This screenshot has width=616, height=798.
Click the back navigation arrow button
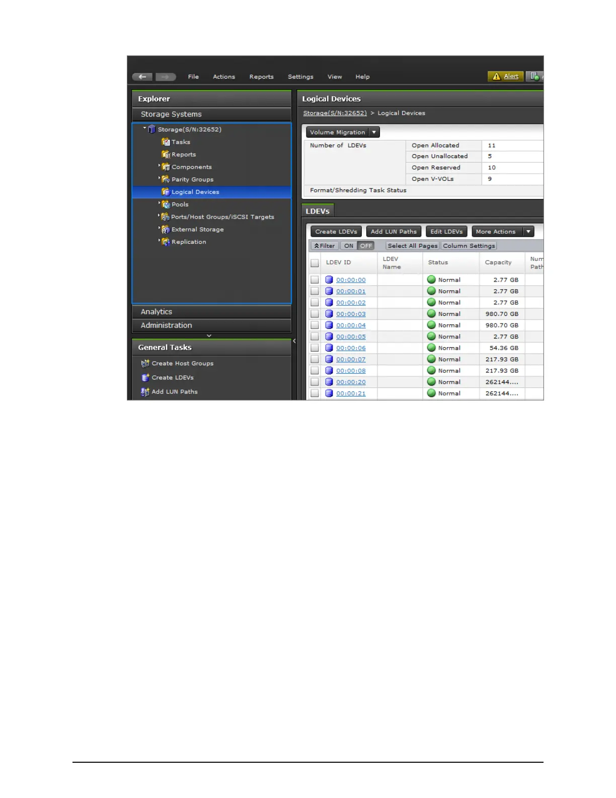point(142,77)
